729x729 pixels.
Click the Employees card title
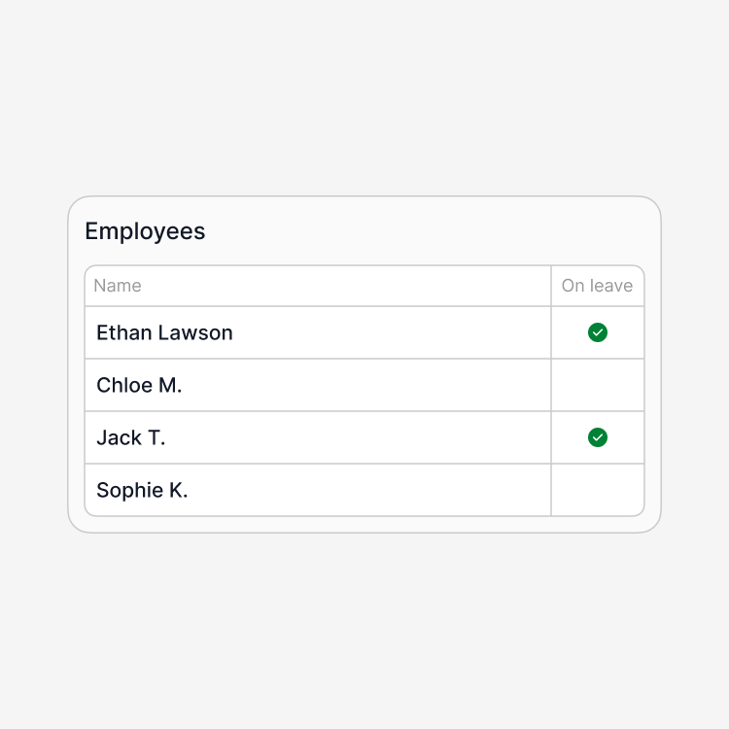click(145, 231)
